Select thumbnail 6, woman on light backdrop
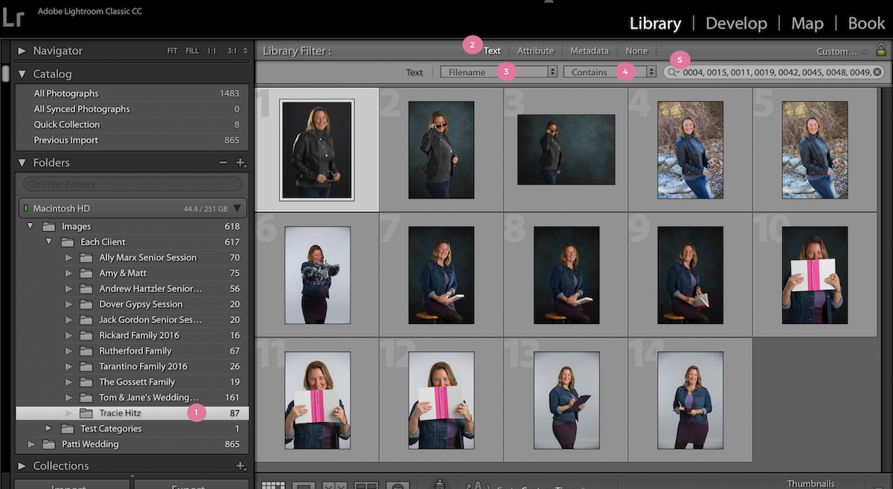 tap(317, 275)
